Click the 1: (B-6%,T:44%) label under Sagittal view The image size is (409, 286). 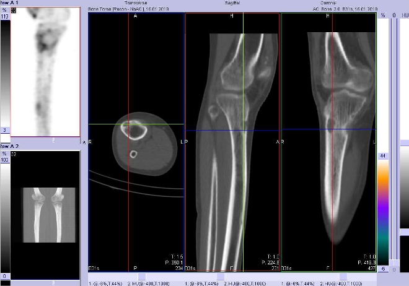pyautogui.click(x=203, y=282)
